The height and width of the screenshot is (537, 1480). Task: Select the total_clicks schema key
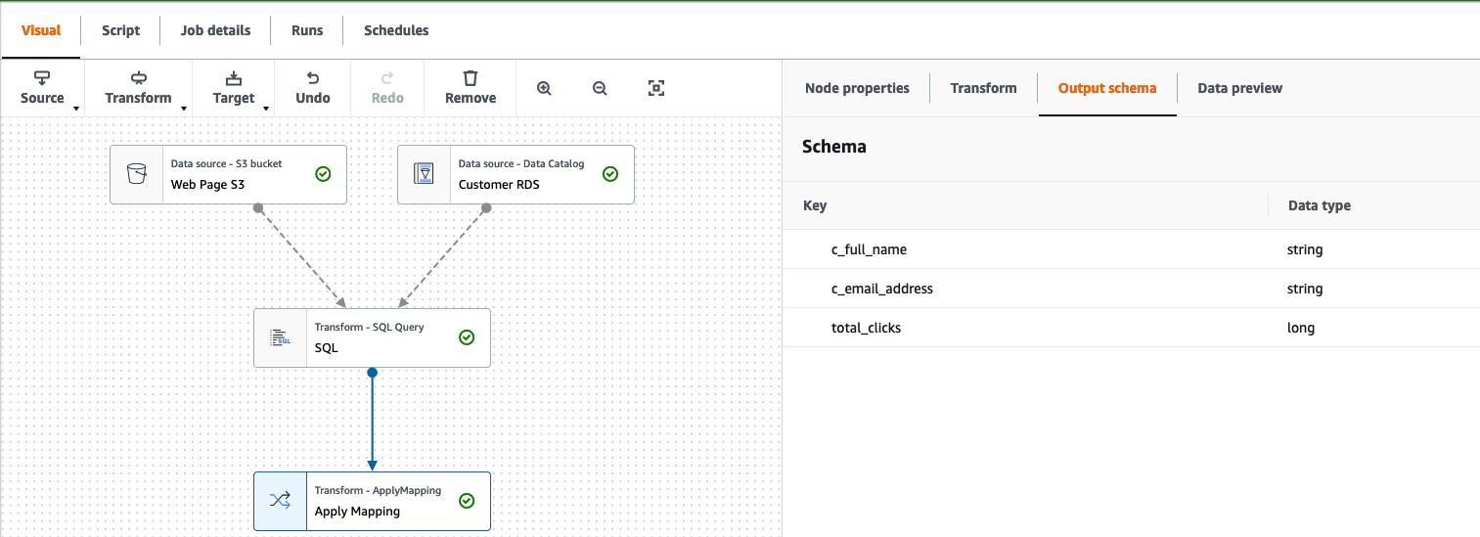[x=866, y=328]
